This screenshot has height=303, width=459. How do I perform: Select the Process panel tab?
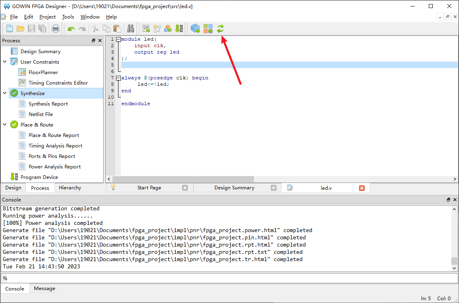tap(40, 188)
